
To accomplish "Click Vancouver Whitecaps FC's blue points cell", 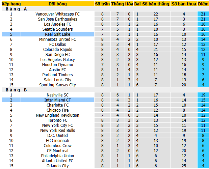I will click(x=203, y=14).
